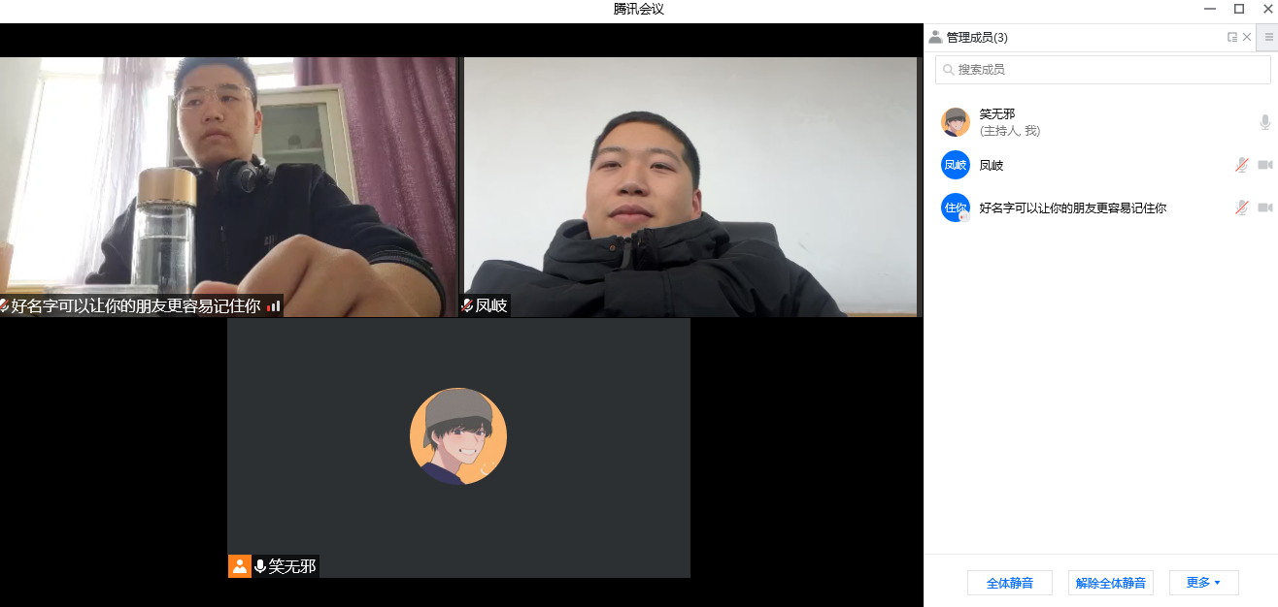Select member name 笑无邪 in the list
Image resolution: width=1278 pixels, height=607 pixels.
[997, 114]
